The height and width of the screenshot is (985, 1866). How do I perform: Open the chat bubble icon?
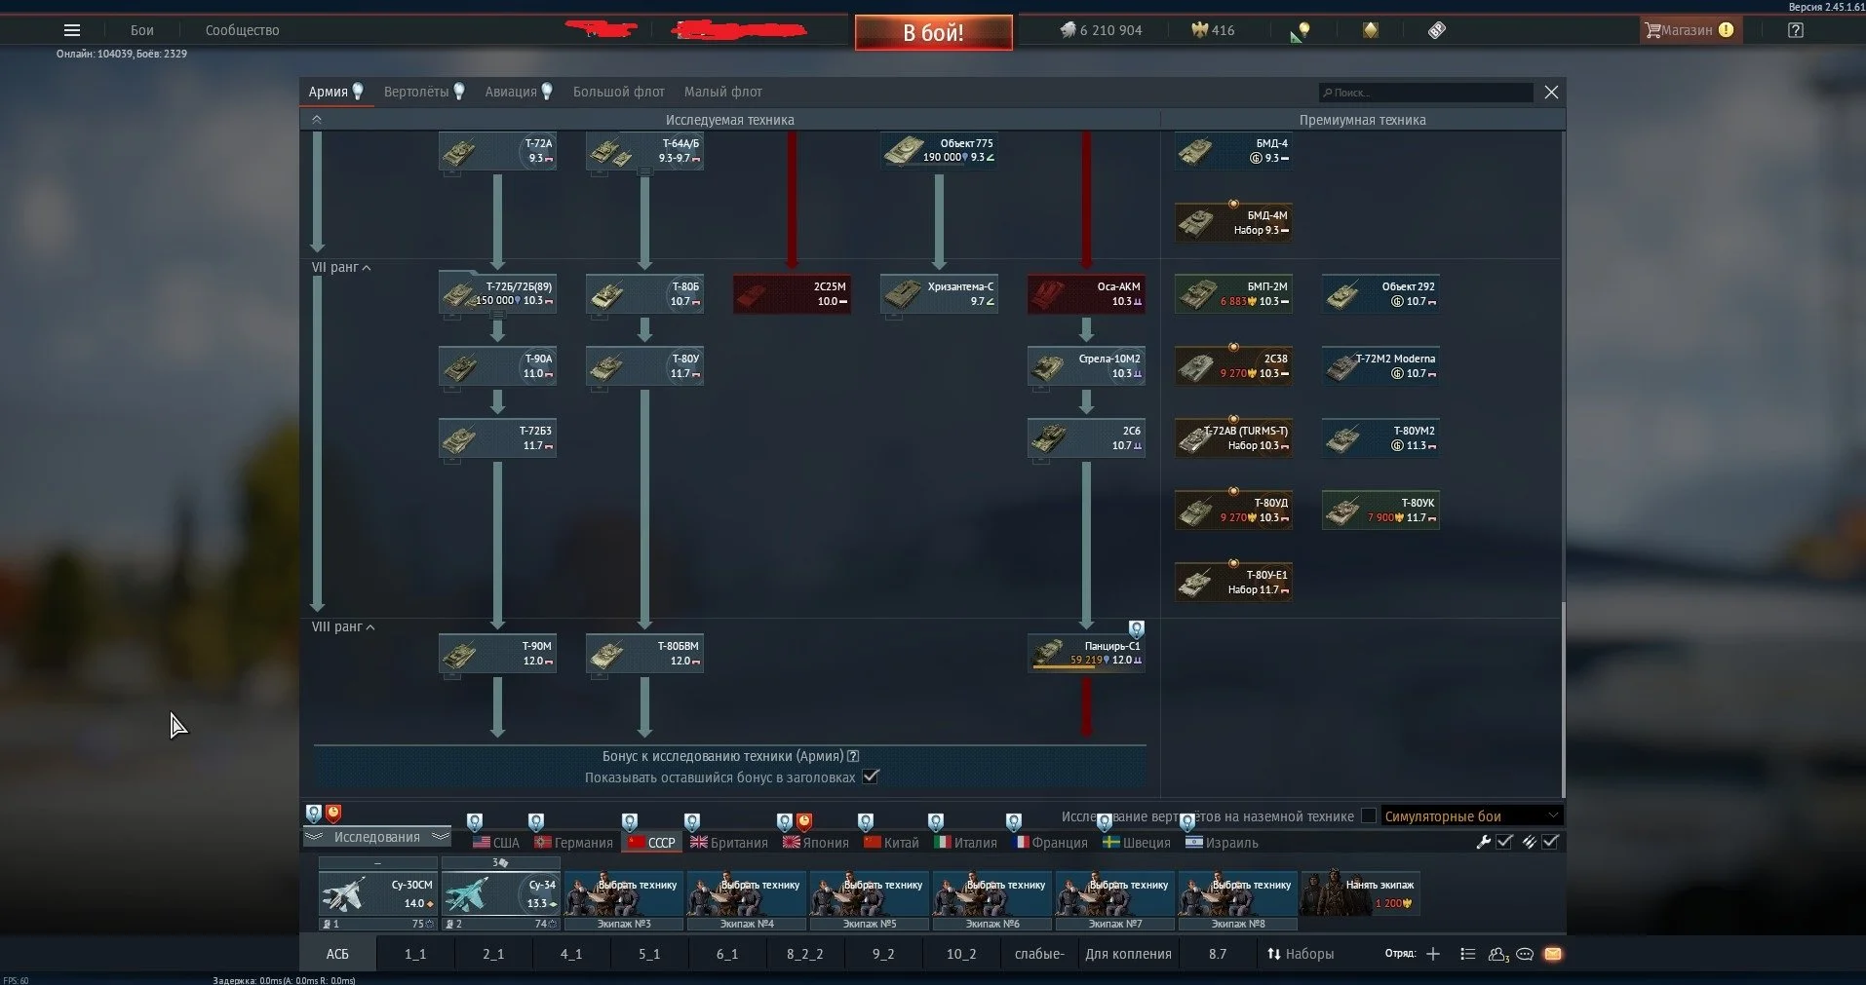point(1526,954)
